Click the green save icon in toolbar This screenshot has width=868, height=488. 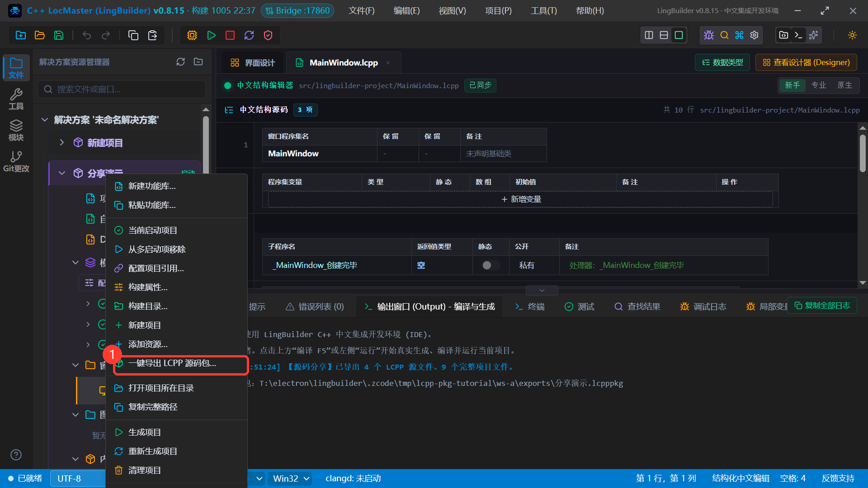click(59, 35)
